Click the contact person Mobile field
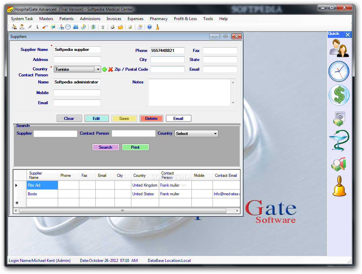 coord(77,93)
